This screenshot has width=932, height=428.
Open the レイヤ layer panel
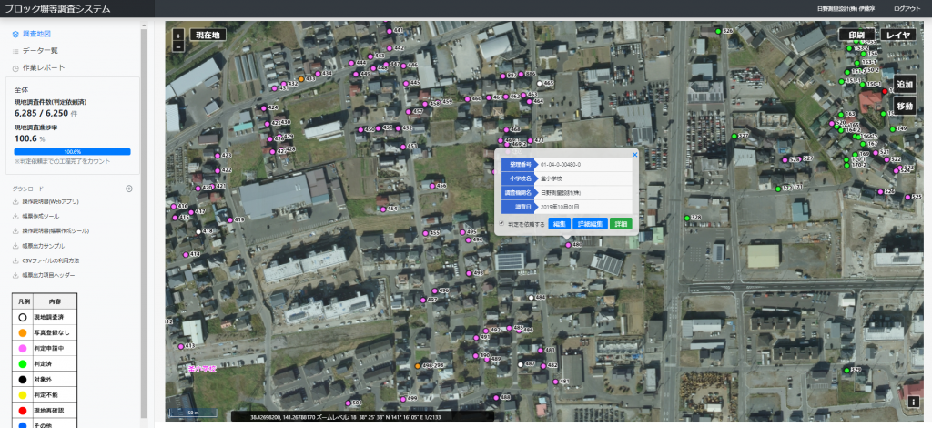pyautogui.click(x=897, y=36)
